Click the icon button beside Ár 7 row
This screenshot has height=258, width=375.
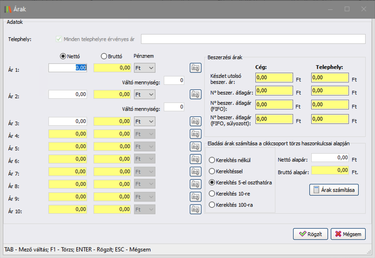point(195,172)
